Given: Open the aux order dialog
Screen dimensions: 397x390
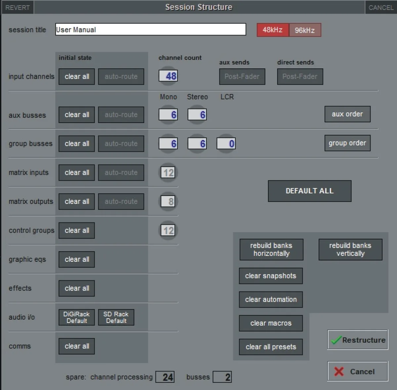Looking at the screenshot, I should coord(347,114).
